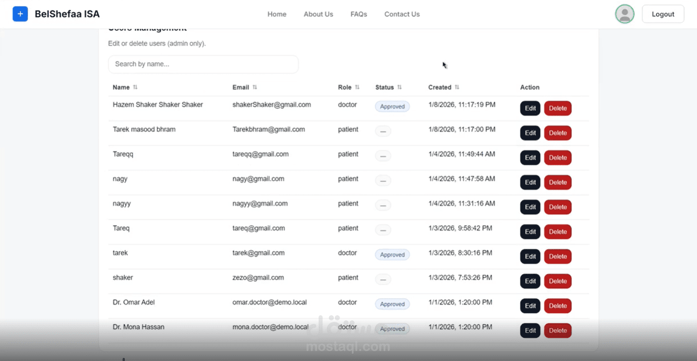Edit user with email tarek@gmail.com
This screenshot has height=361, width=697.
click(x=530, y=256)
